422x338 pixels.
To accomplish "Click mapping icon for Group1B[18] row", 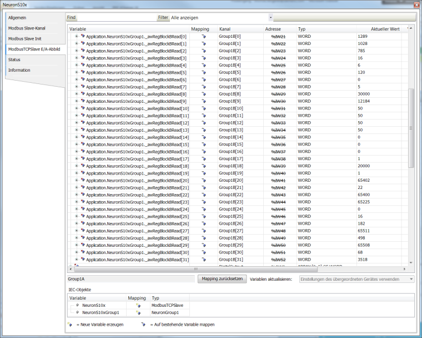I will point(203,166).
